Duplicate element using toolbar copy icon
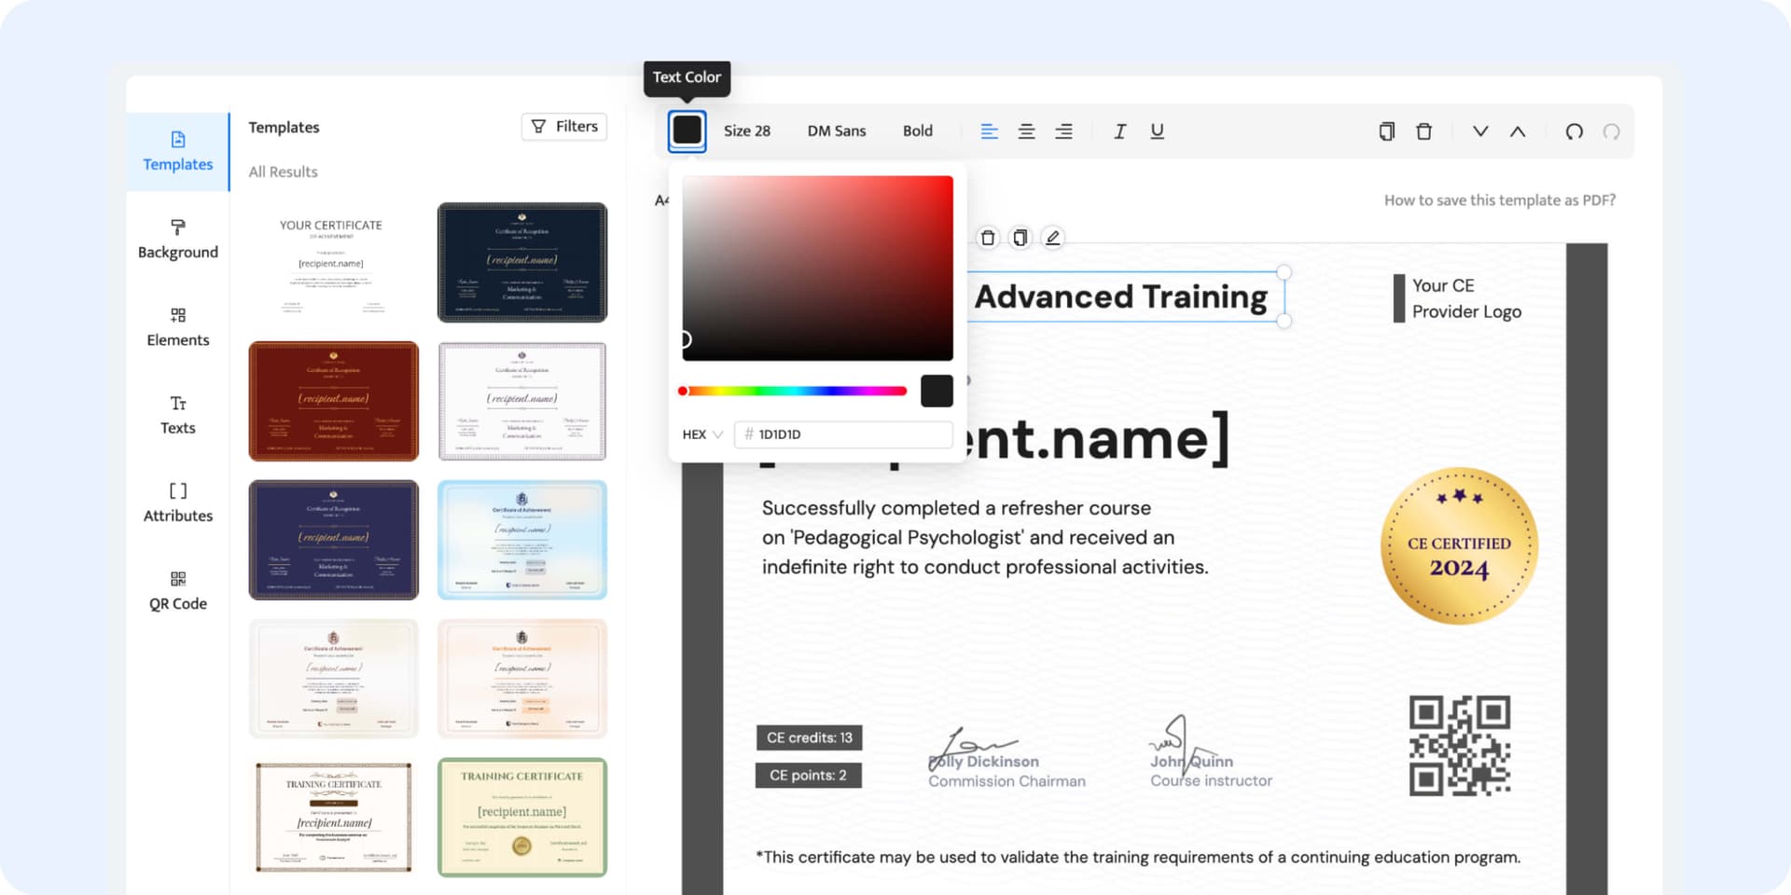 [1386, 131]
